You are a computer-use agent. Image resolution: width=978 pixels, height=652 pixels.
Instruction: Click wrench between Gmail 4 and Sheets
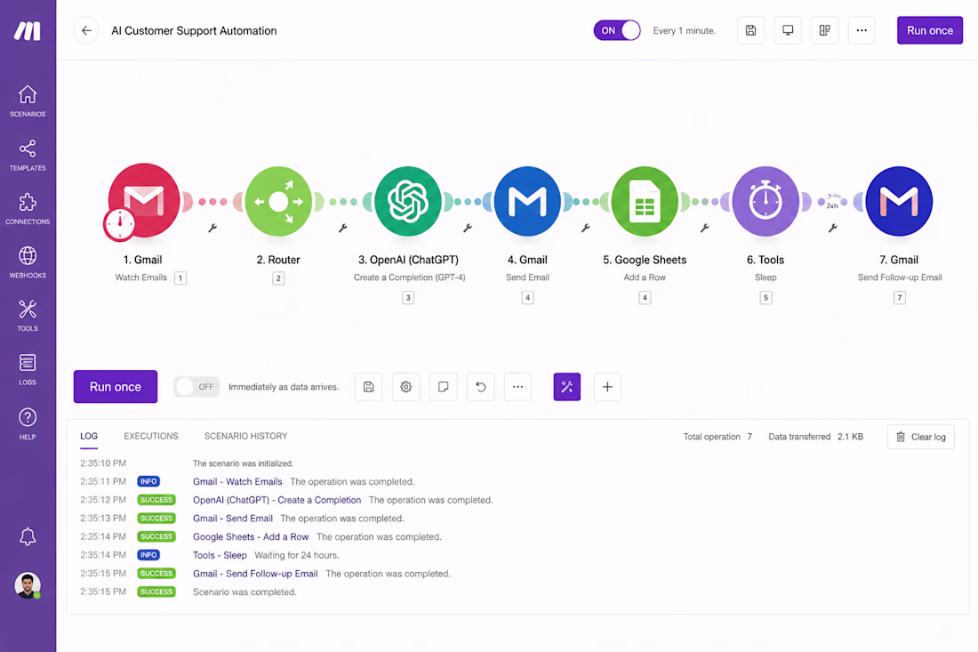coord(585,229)
